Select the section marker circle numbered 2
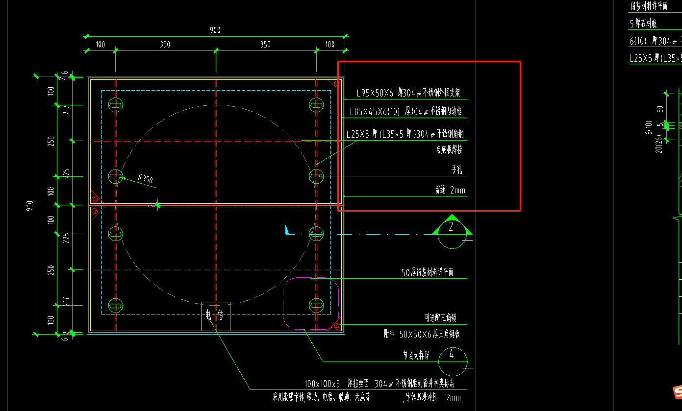 click(452, 235)
